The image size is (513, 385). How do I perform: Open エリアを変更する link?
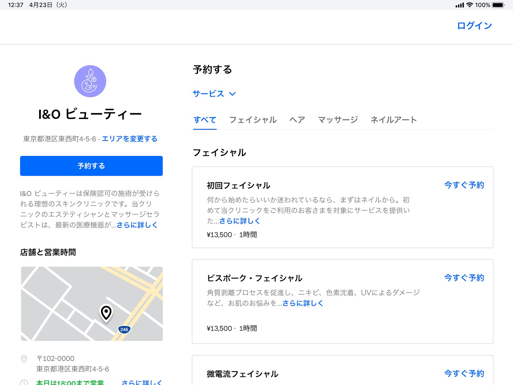point(130,139)
